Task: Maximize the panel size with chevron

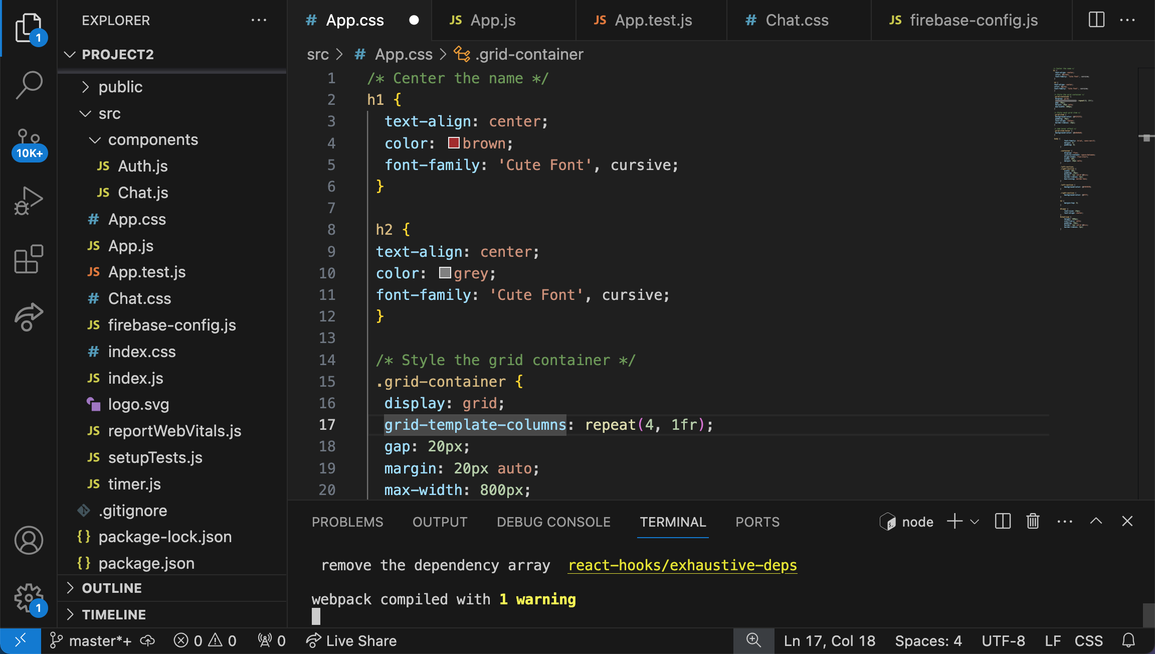Action: coord(1096,522)
